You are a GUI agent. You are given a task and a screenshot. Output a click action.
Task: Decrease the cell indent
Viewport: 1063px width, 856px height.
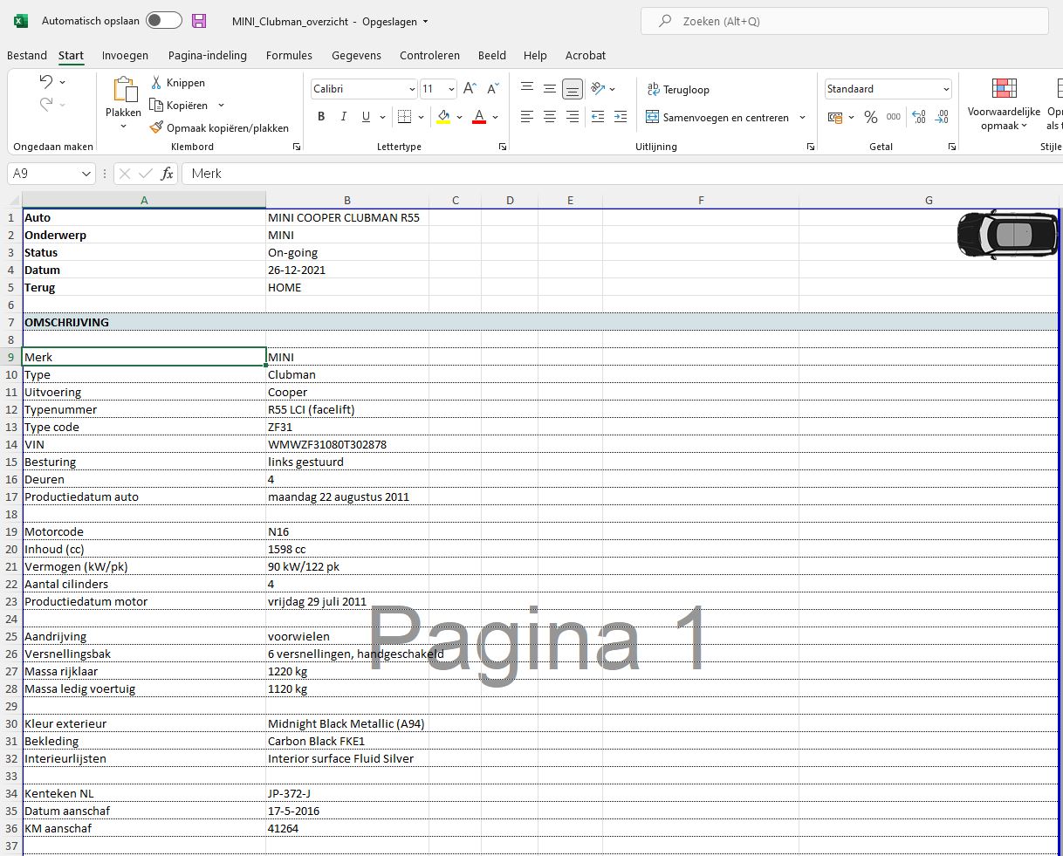coord(598,116)
